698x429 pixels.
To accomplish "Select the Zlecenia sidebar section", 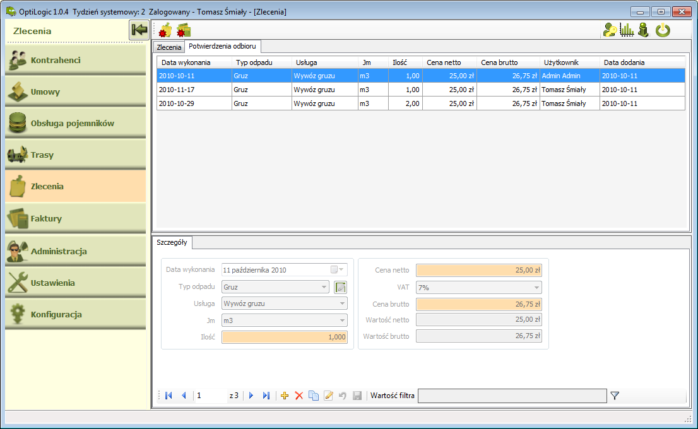I will coord(75,187).
